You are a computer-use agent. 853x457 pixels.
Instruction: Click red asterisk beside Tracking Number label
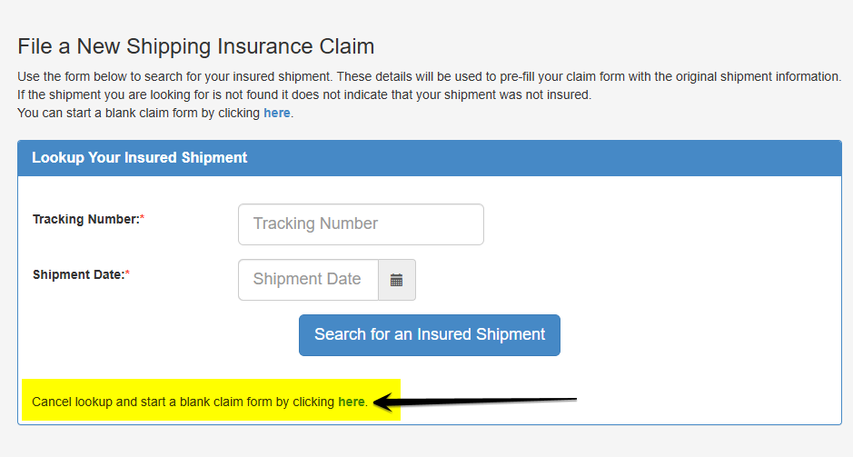point(142,219)
